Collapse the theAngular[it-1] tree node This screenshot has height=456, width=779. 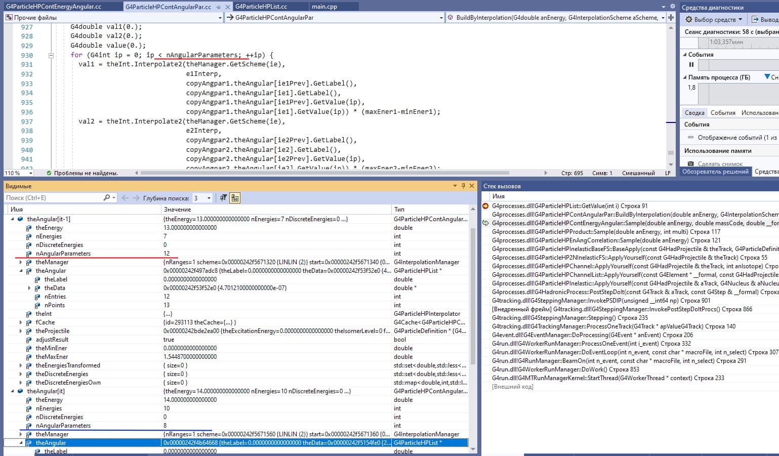[12, 219]
